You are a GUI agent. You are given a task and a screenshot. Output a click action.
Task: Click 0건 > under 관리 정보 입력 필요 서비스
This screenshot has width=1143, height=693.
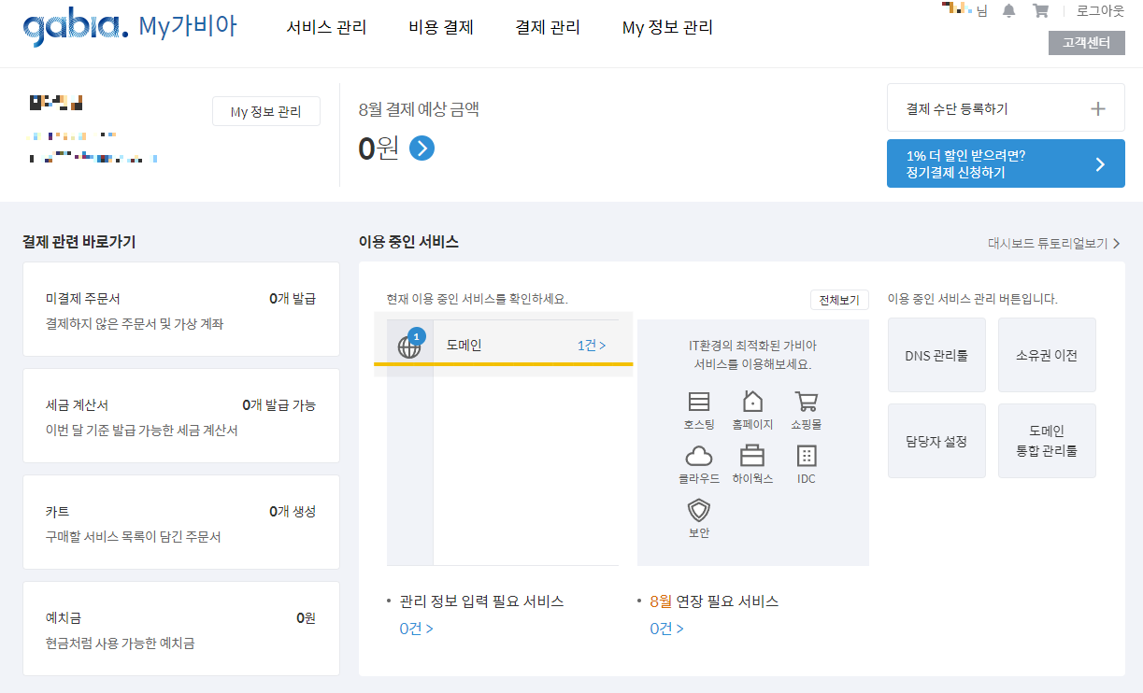click(x=416, y=629)
